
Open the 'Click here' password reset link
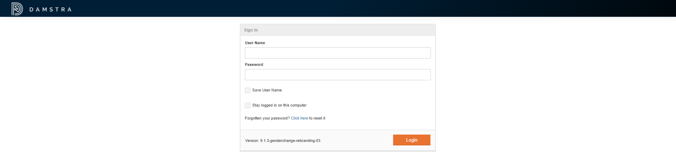point(299,118)
